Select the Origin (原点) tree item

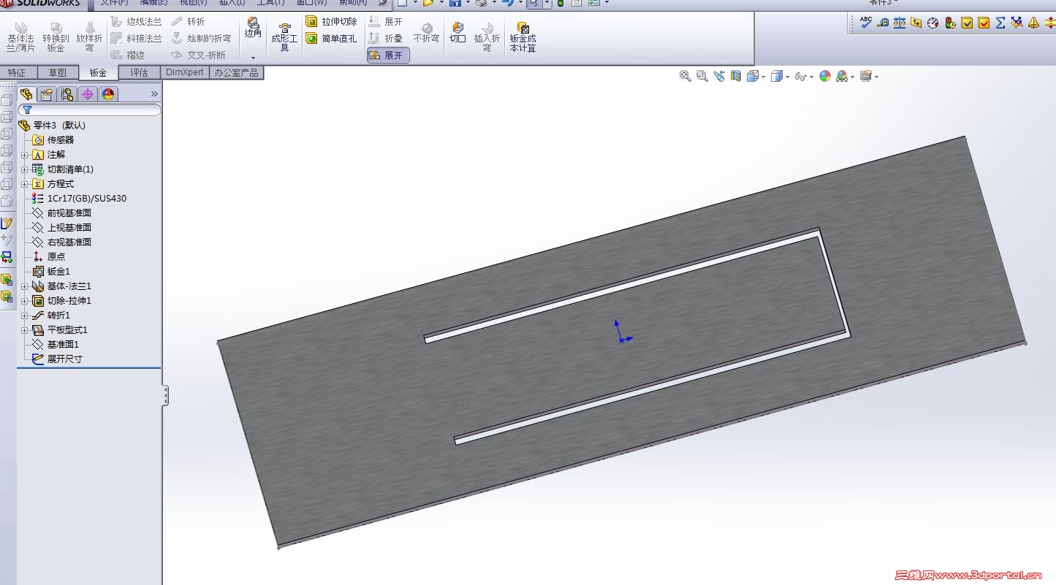click(49, 257)
